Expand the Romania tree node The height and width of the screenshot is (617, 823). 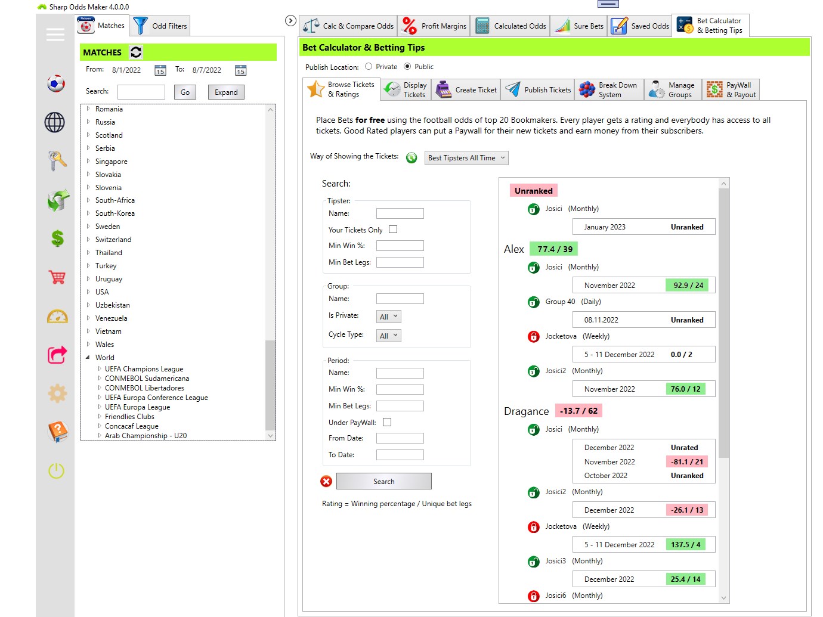[88, 109]
